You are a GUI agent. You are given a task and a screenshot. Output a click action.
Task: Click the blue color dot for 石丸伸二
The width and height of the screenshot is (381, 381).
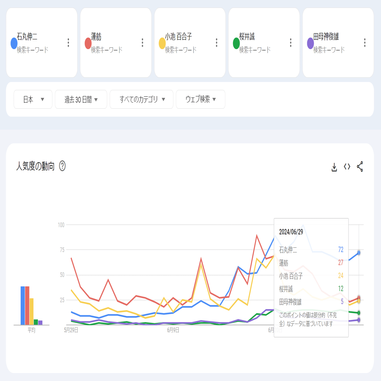pos(14,43)
